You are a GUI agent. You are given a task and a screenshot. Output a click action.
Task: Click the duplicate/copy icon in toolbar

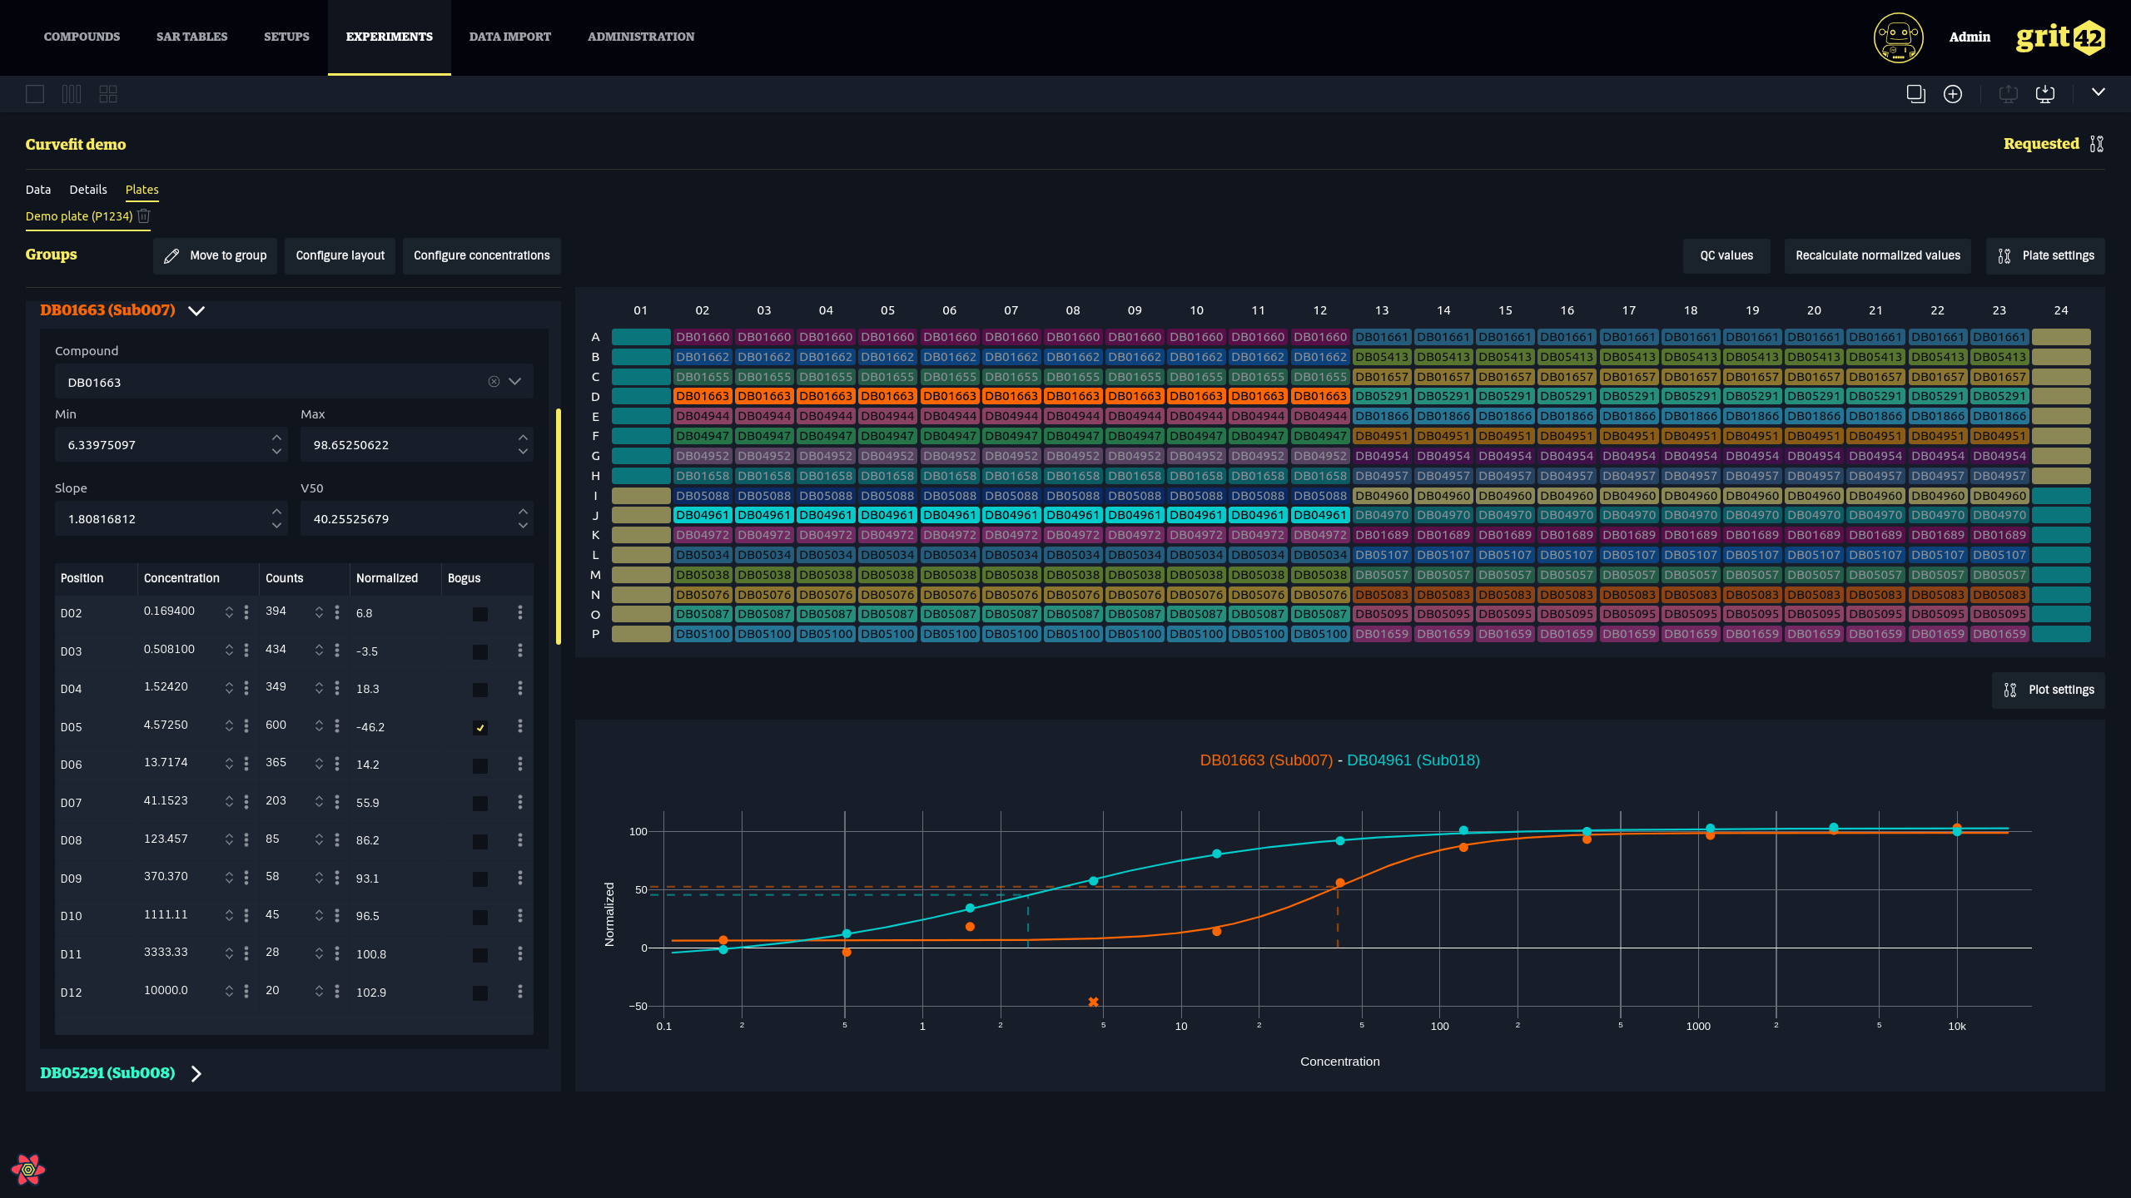click(1916, 94)
